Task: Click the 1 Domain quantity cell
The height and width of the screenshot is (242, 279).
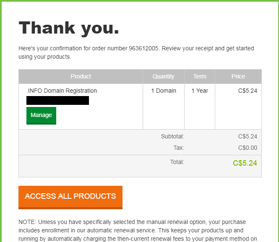Action: (164, 91)
